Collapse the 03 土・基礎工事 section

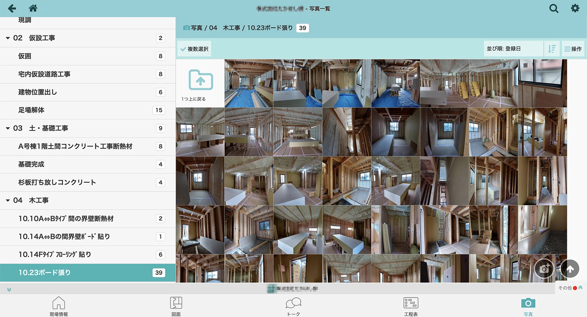[8, 128]
